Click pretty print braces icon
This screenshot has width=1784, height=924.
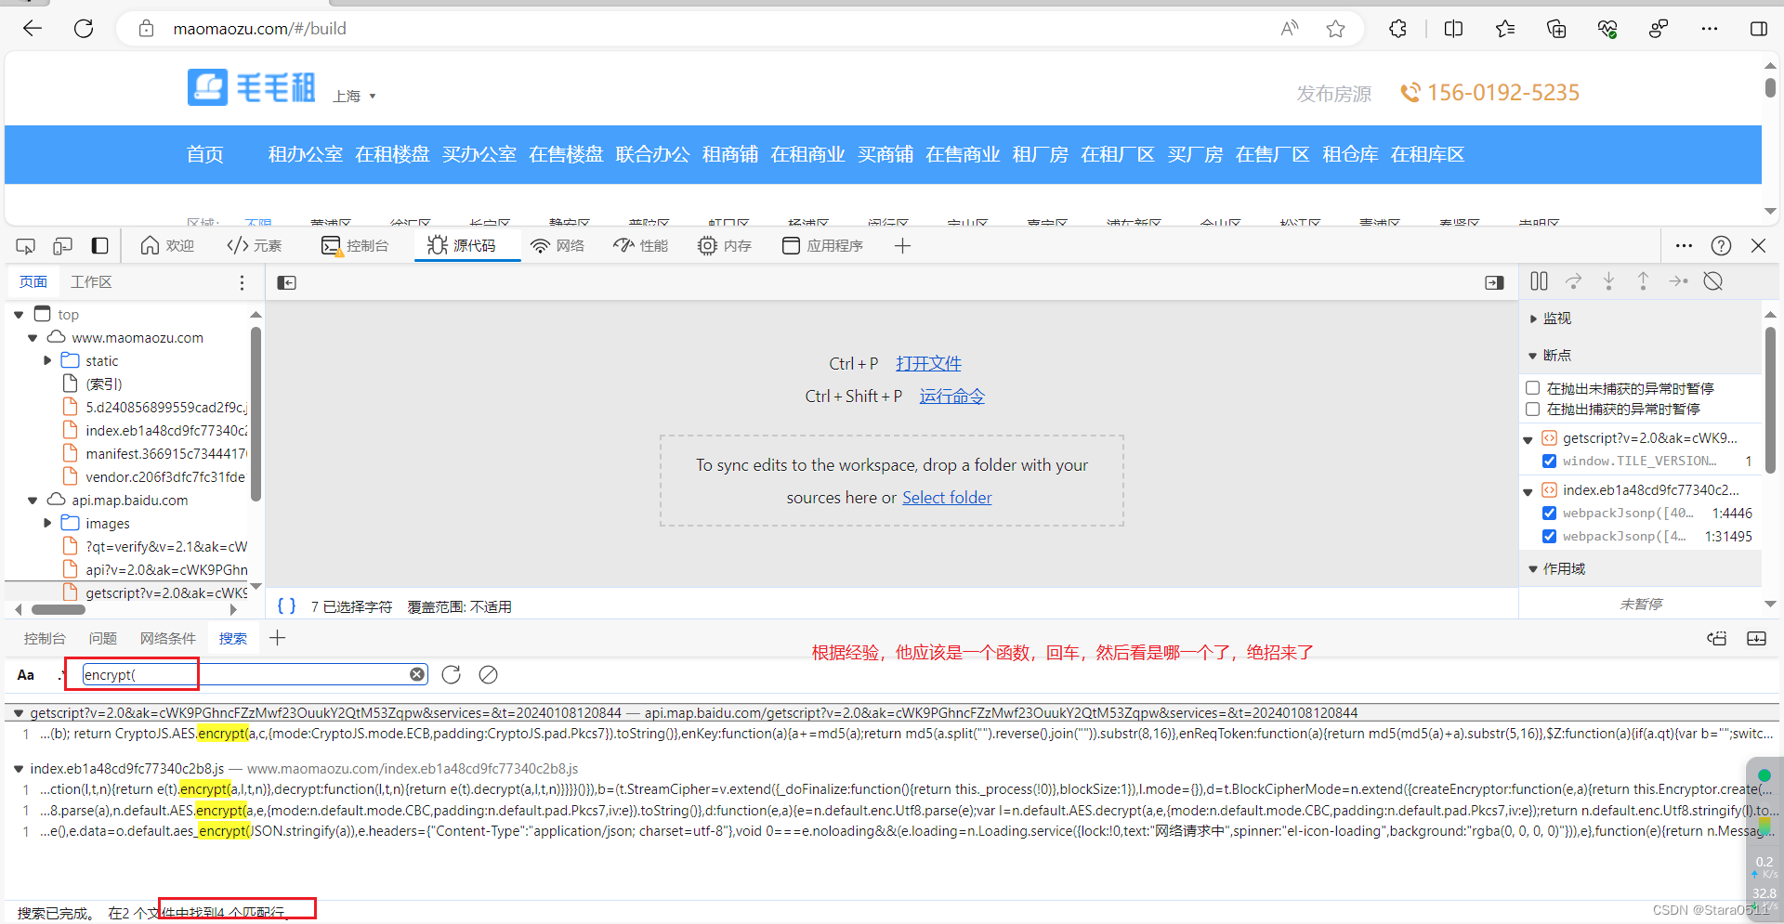(x=287, y=605)
